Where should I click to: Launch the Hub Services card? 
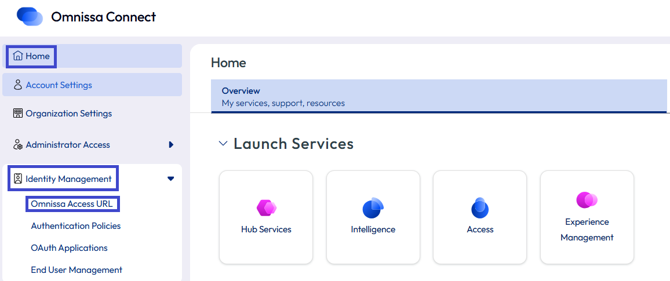tap(266, 217)
